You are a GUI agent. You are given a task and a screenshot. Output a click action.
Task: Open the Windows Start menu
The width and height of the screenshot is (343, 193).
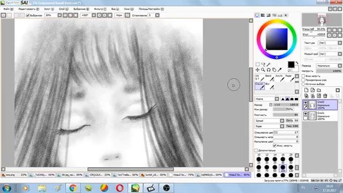(6, 188)
